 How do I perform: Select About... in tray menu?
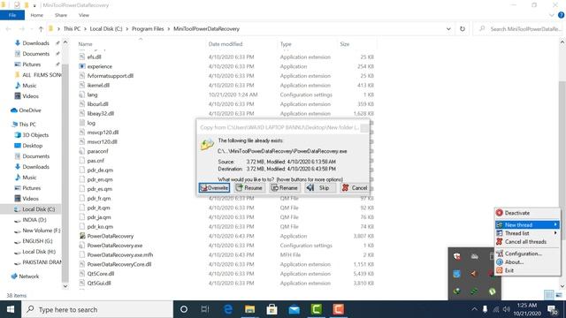click(527, 262)
